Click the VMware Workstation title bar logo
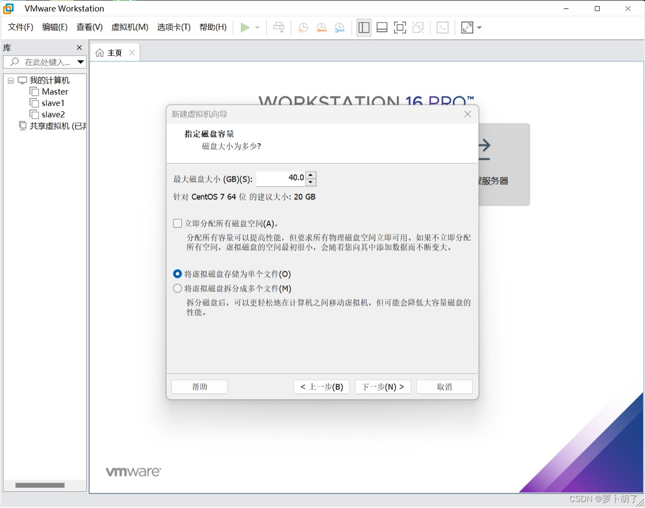Screen dimensions: 645x508 click(x=9, y=9)
